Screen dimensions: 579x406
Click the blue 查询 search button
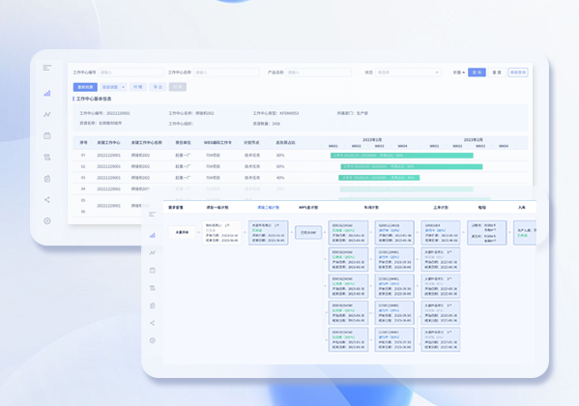[x=477, y=72]
